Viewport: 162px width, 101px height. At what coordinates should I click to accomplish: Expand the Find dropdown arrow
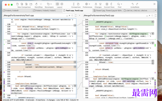(x=121, y=4)
